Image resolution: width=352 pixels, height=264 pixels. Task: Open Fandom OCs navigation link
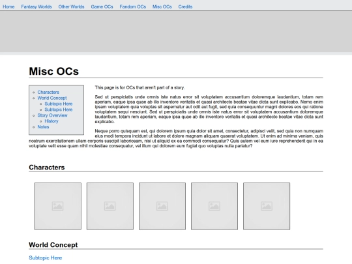click(133, 7)
